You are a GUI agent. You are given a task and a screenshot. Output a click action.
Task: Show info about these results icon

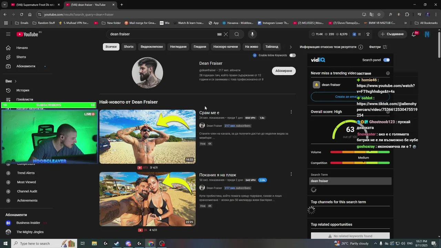(x=360, y=47)
